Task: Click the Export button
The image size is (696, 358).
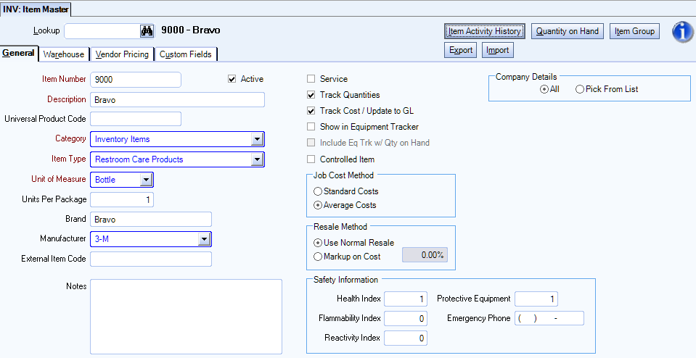Action: [x=461, y=50]
